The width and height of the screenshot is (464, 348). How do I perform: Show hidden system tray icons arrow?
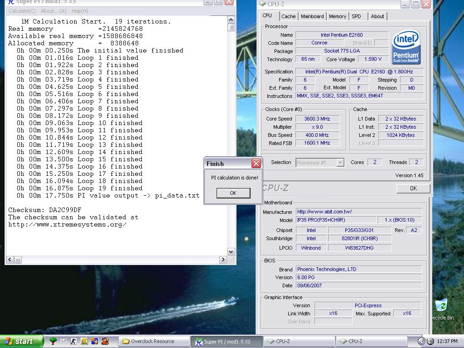(x=421, y=341)
